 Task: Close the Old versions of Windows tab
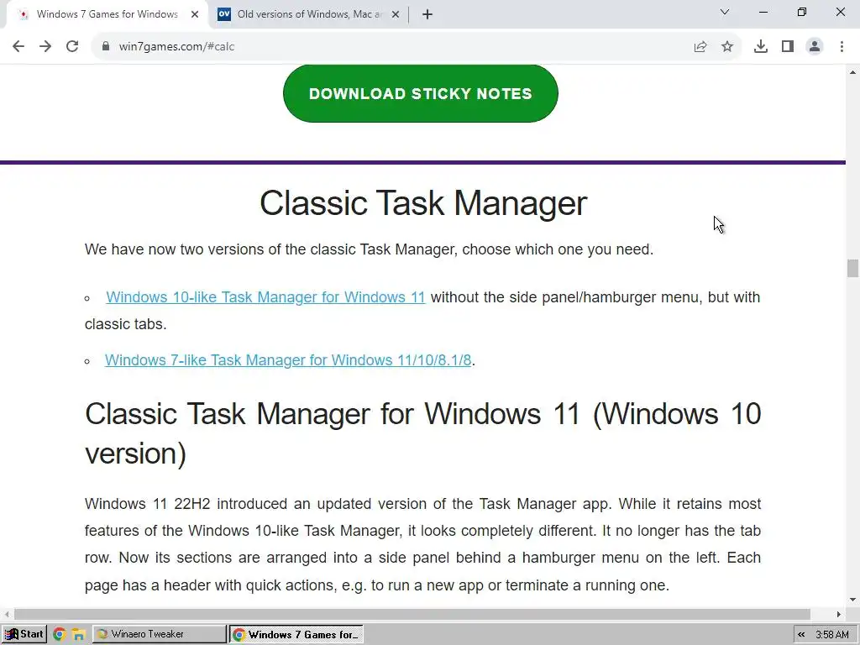pyautogui.click(x=395, y=14)
